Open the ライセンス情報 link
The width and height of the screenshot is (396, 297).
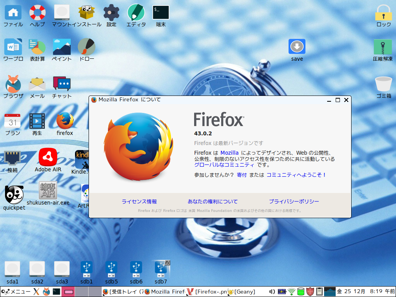tap(139, 201)
